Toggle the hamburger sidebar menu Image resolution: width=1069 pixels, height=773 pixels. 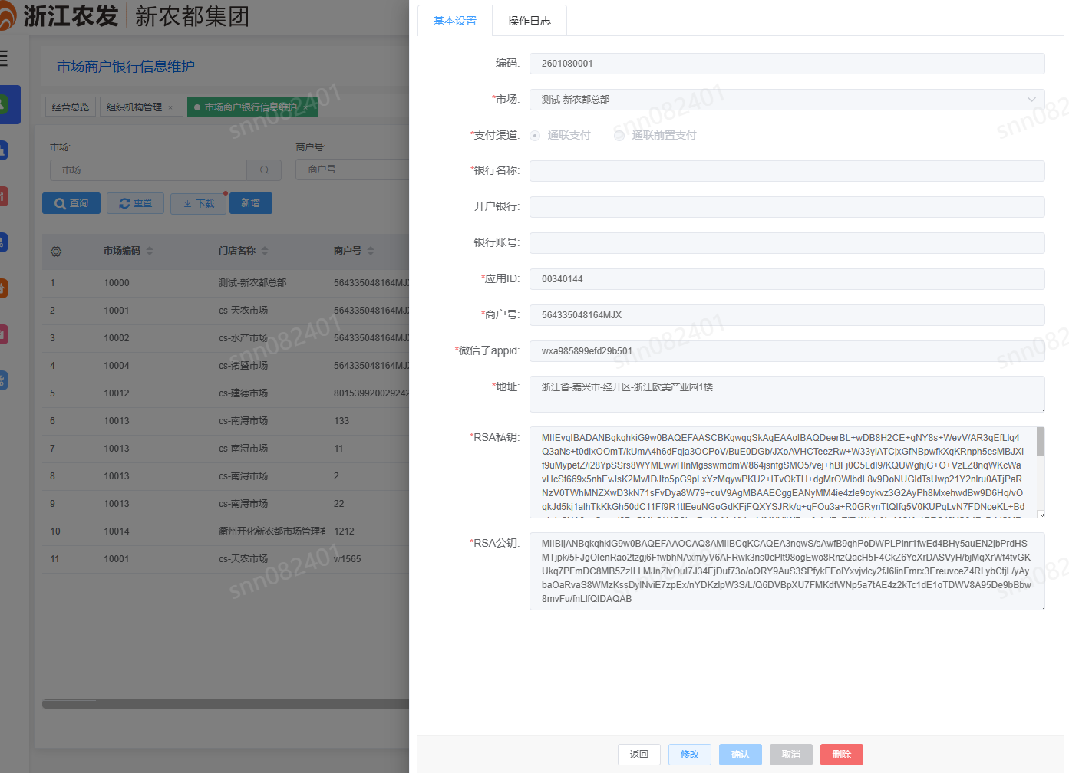[x=3, y=58]
